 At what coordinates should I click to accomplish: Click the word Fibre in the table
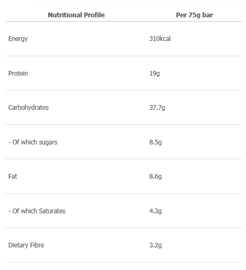[x=37, y=245]
